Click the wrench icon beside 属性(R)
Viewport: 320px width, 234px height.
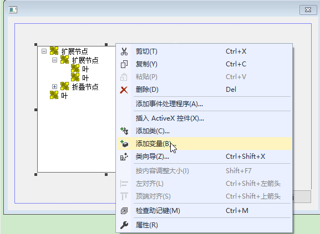pos(124,225)
